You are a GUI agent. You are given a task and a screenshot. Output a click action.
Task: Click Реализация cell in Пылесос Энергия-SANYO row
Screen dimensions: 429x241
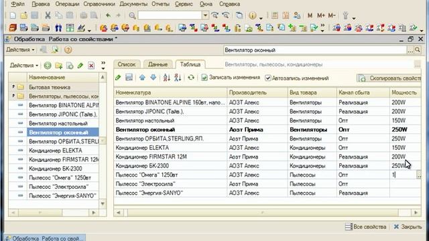click(x=363, y=193)
